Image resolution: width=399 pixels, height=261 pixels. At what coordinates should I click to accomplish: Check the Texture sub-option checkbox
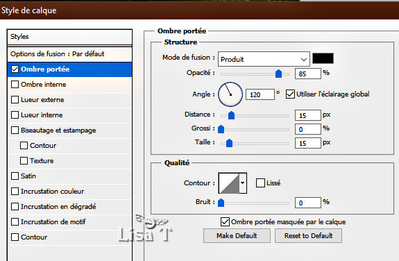[x=24, y=160]
